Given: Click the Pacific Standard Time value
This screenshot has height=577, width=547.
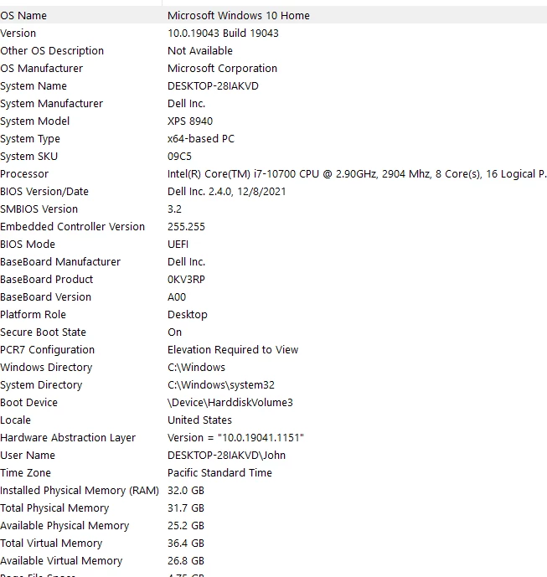Looking at the screenshot, I should click(219, 473).
